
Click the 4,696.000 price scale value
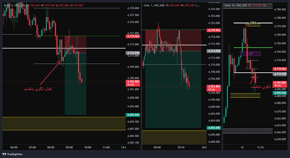[x=214, y=114]
